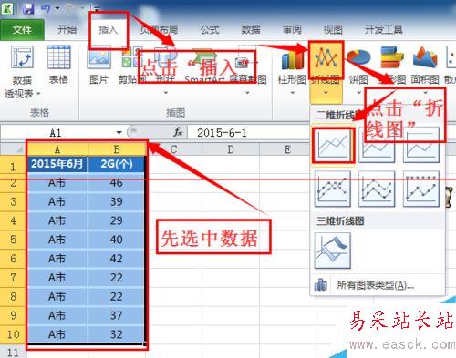This screenshot has height=358, width=456.
Task: Open All Chart Types (所有图表类型)
Action: (x=377, y=285)
